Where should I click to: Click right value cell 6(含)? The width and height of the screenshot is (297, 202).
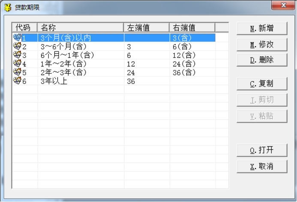pyautogui.click(x=182, y=46)
